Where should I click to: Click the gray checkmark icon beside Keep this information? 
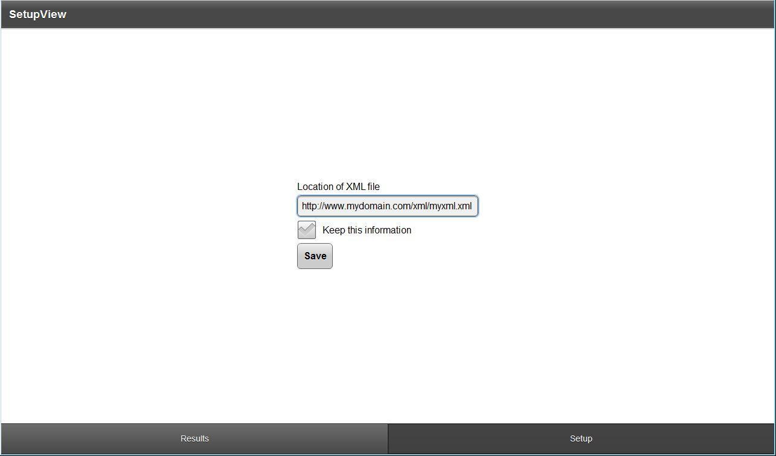(x=307, y=229)
